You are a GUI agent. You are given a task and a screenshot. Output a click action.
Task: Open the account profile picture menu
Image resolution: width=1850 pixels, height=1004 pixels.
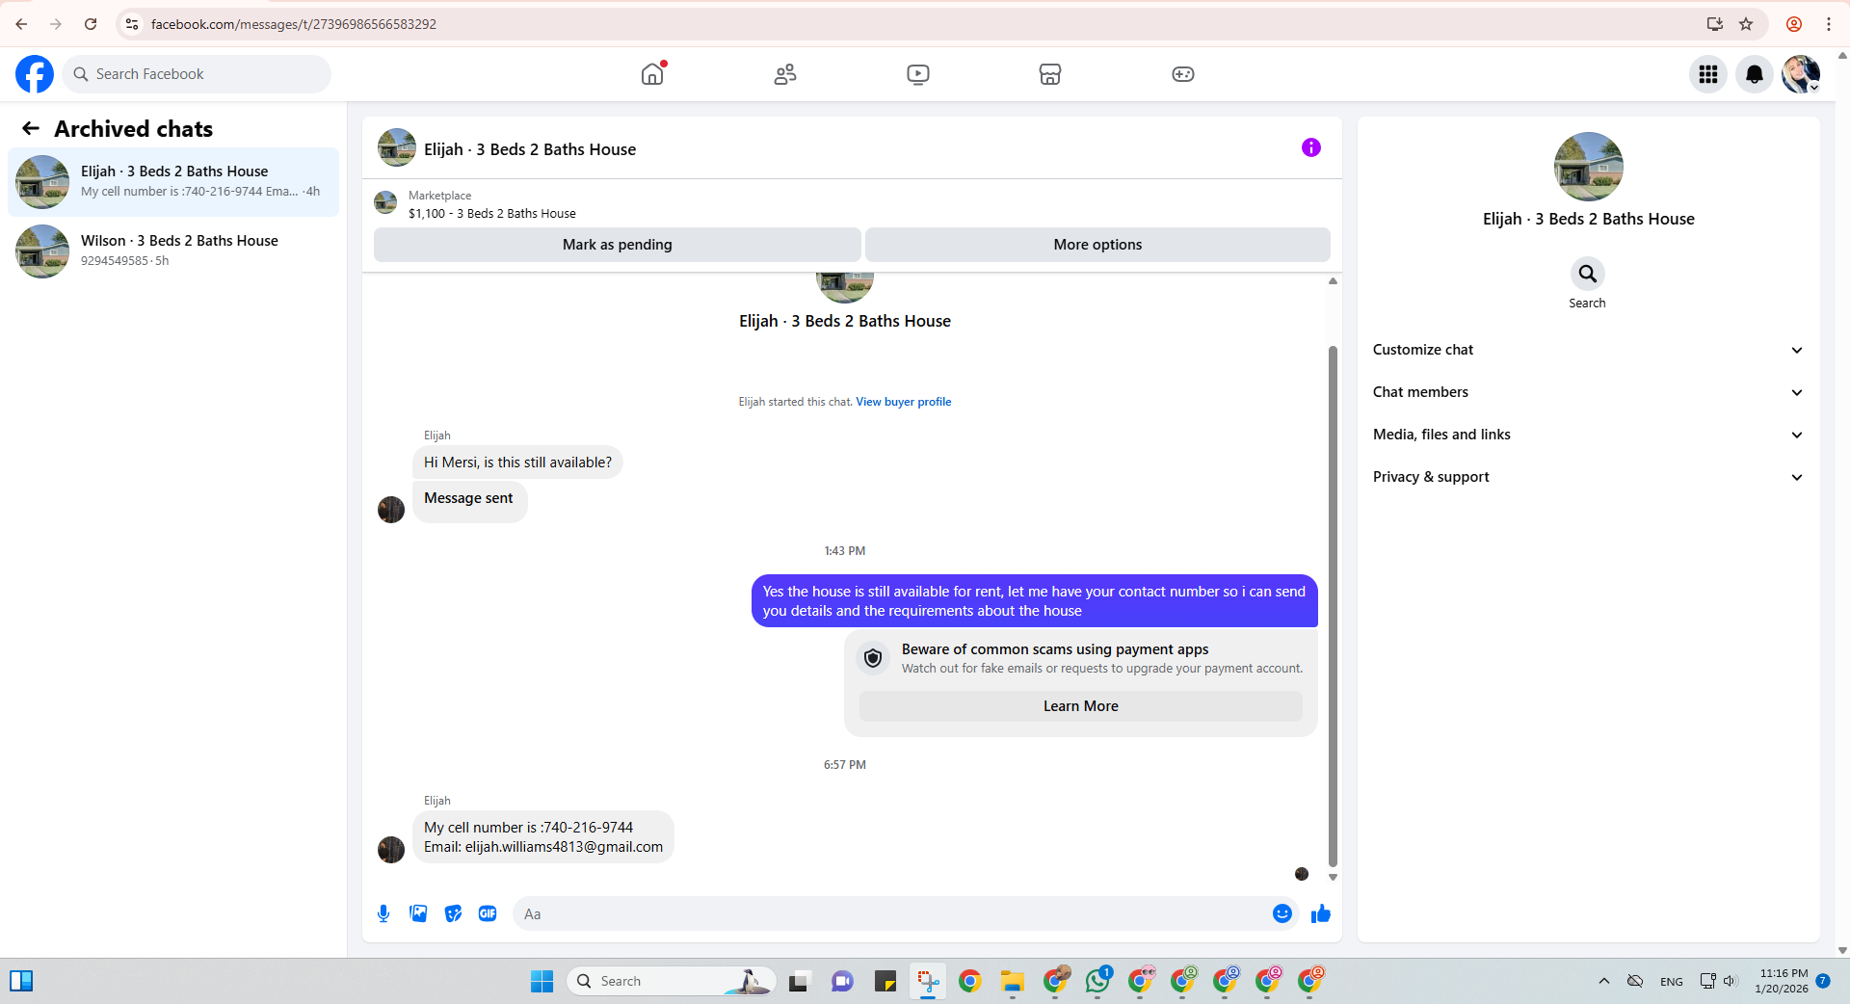tap(1801, 74)
